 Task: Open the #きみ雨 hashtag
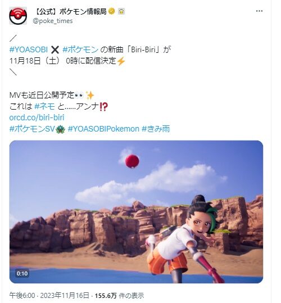pyautogui.click(x=156, y=129)
